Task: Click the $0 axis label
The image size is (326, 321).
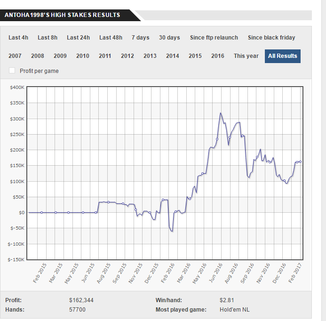Action: 22,213
